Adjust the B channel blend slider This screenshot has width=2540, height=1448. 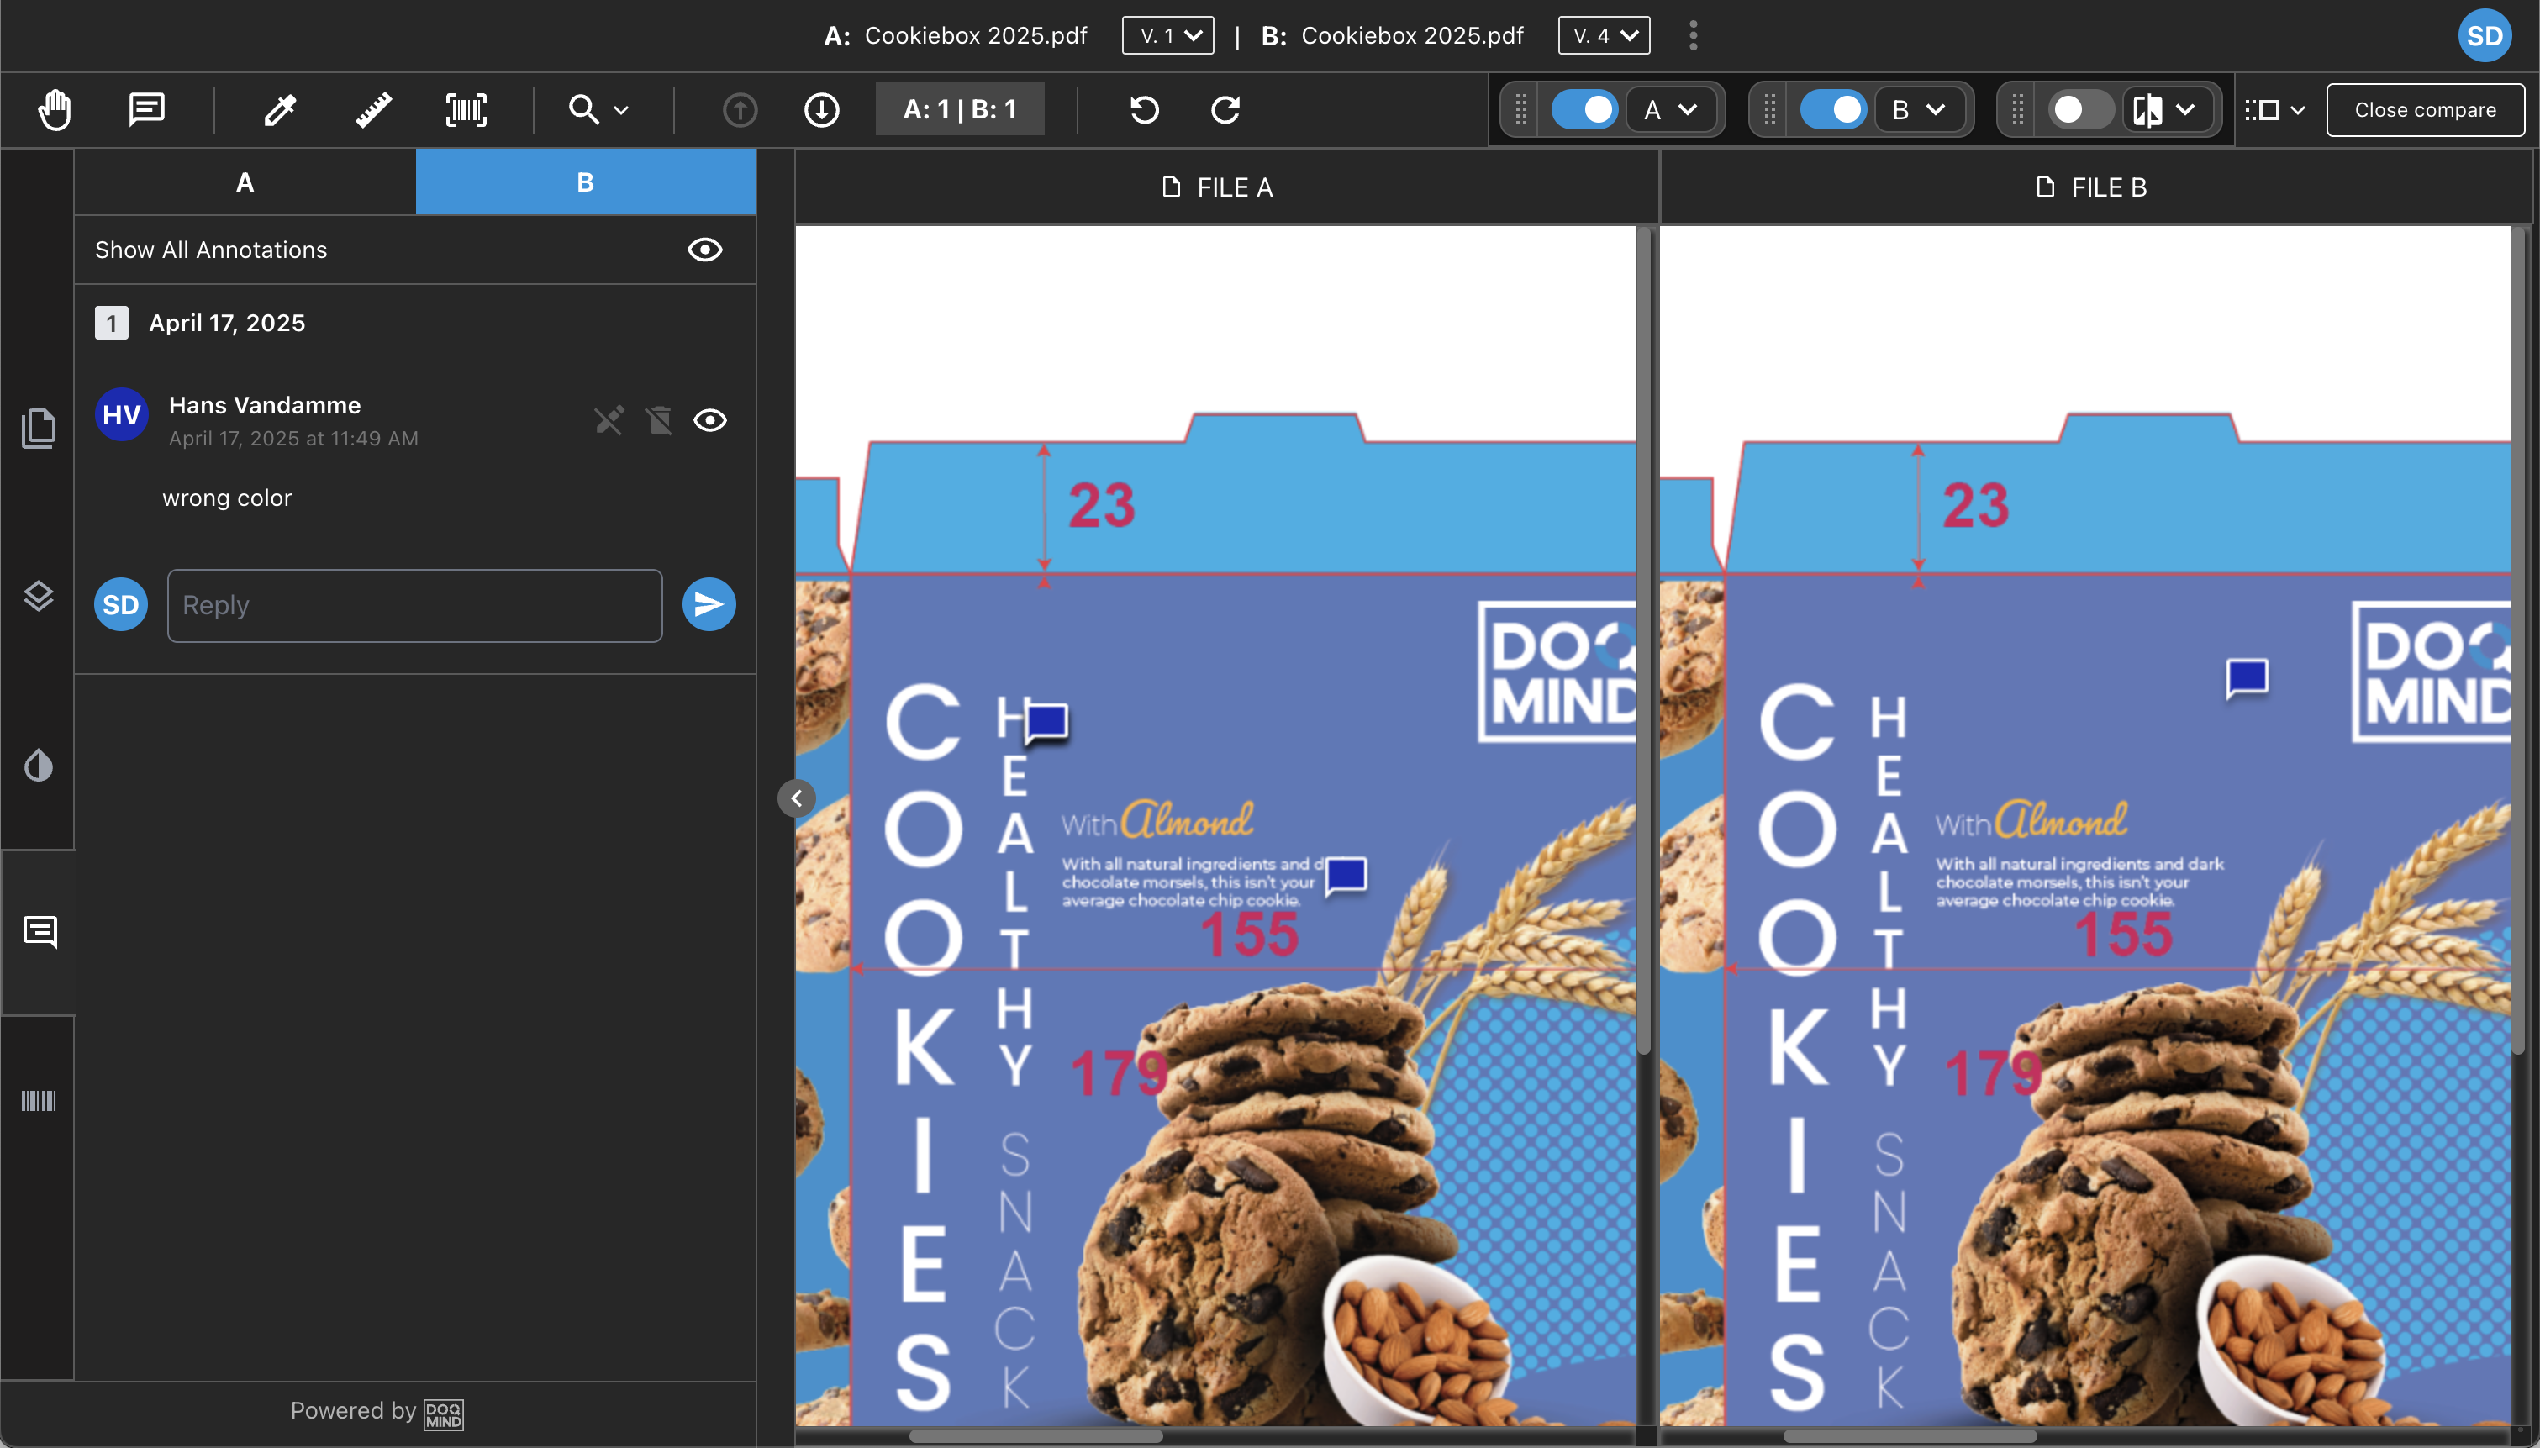[x=1835, y=109]
